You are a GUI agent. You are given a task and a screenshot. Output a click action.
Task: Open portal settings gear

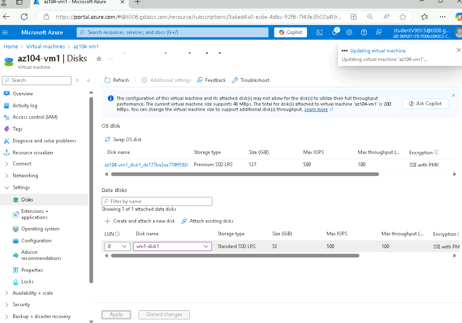(349, 32)
